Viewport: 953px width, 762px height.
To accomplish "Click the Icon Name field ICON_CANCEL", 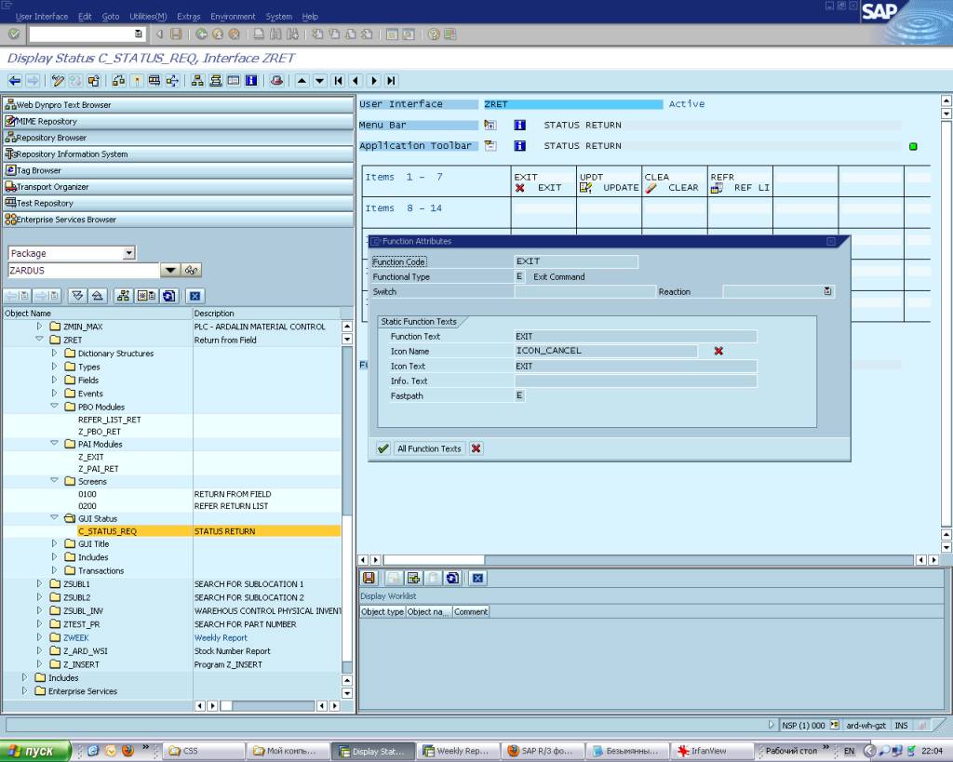I will (605, 351).
